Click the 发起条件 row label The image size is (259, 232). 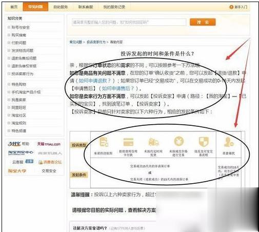tap(79, 175)
